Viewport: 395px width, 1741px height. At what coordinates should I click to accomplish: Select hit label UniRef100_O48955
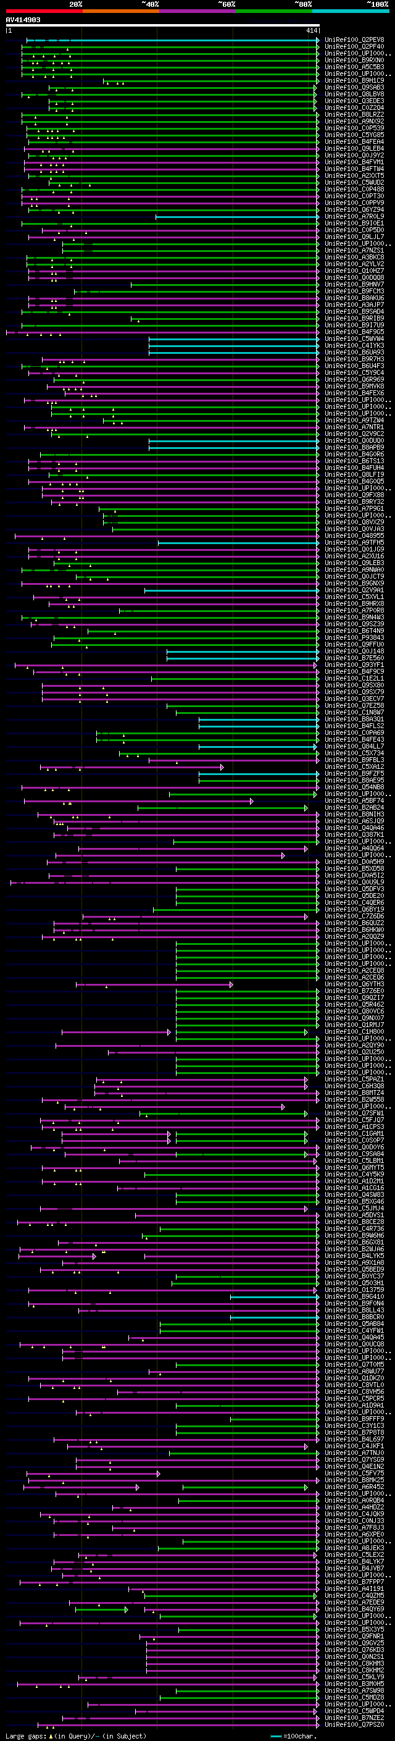(354, 535)
